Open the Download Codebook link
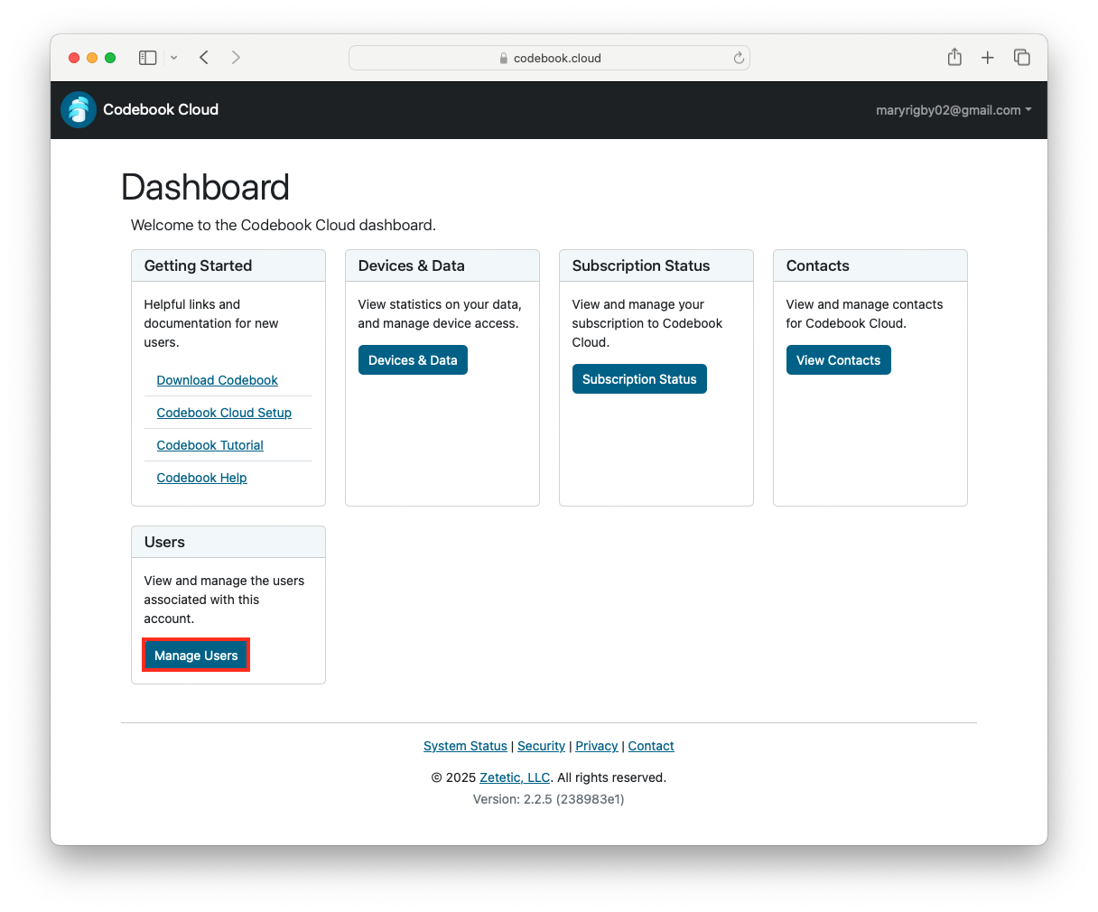Viewport: 1098px width, 912px height. click(x=217, y=380)
